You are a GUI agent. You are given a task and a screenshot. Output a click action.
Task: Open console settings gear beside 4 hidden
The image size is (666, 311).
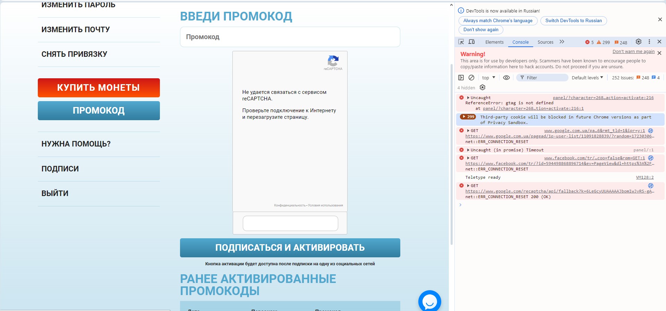click(483, 88)
